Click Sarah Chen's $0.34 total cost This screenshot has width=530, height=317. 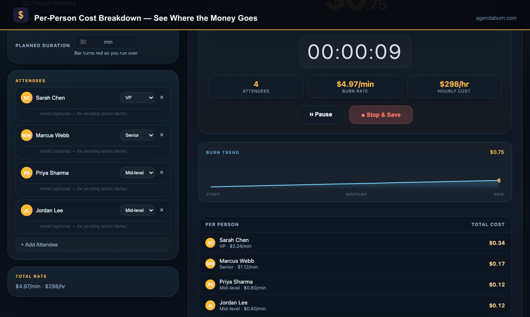(497, 243)
